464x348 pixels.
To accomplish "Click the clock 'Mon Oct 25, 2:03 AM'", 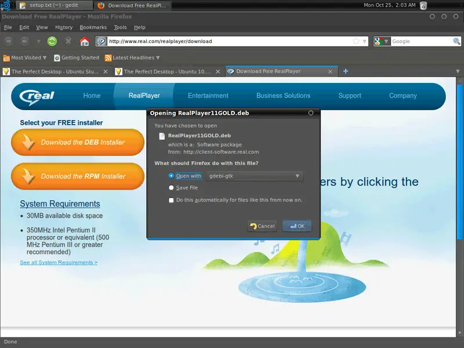I will point(389,5).
